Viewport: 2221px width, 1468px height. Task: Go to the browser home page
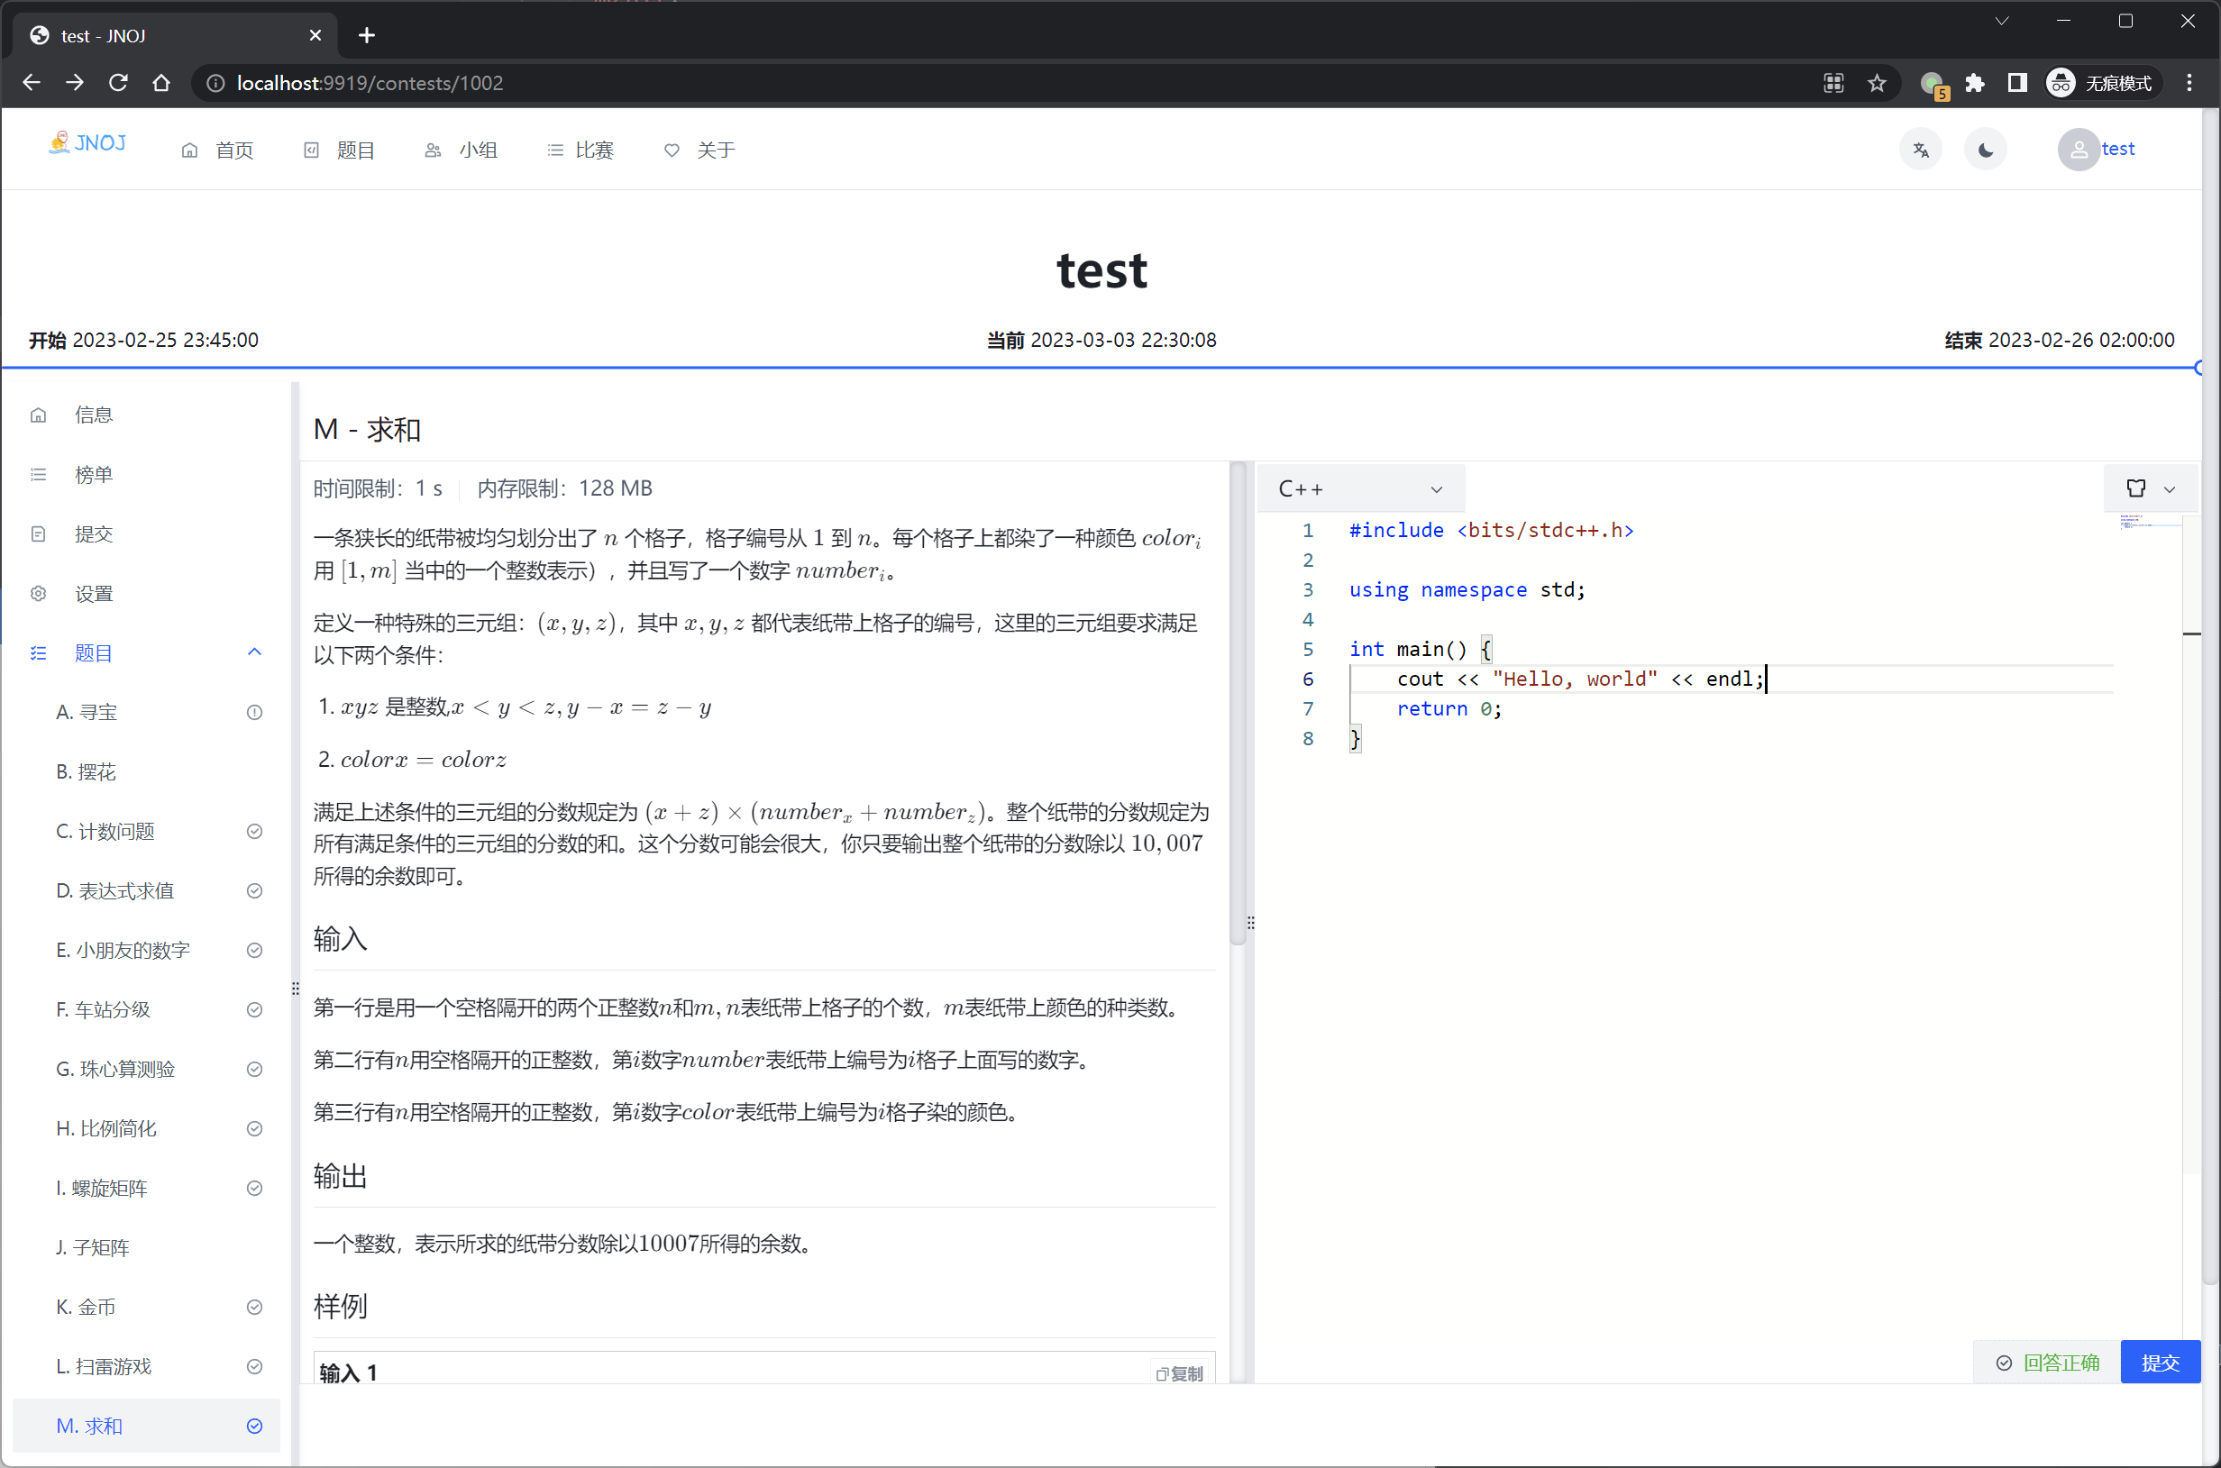coord(161,83)
